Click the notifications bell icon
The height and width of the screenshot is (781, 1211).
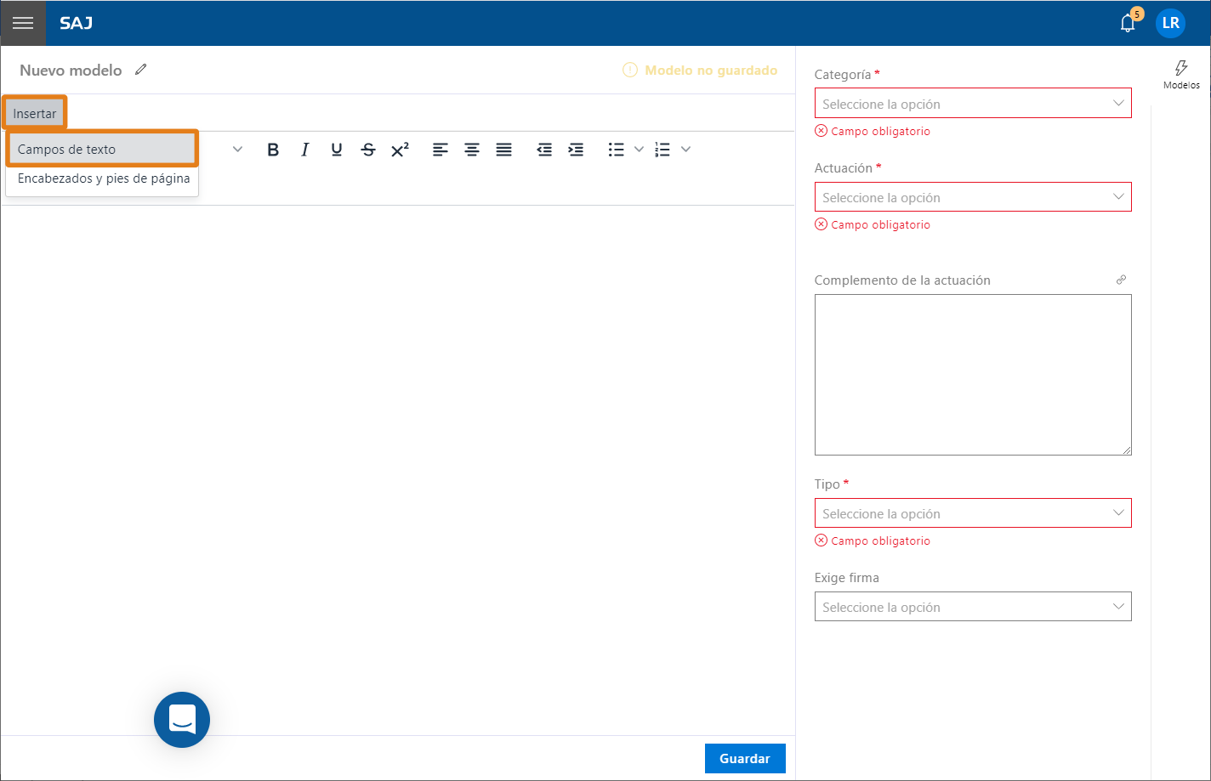click(1128, 24)
